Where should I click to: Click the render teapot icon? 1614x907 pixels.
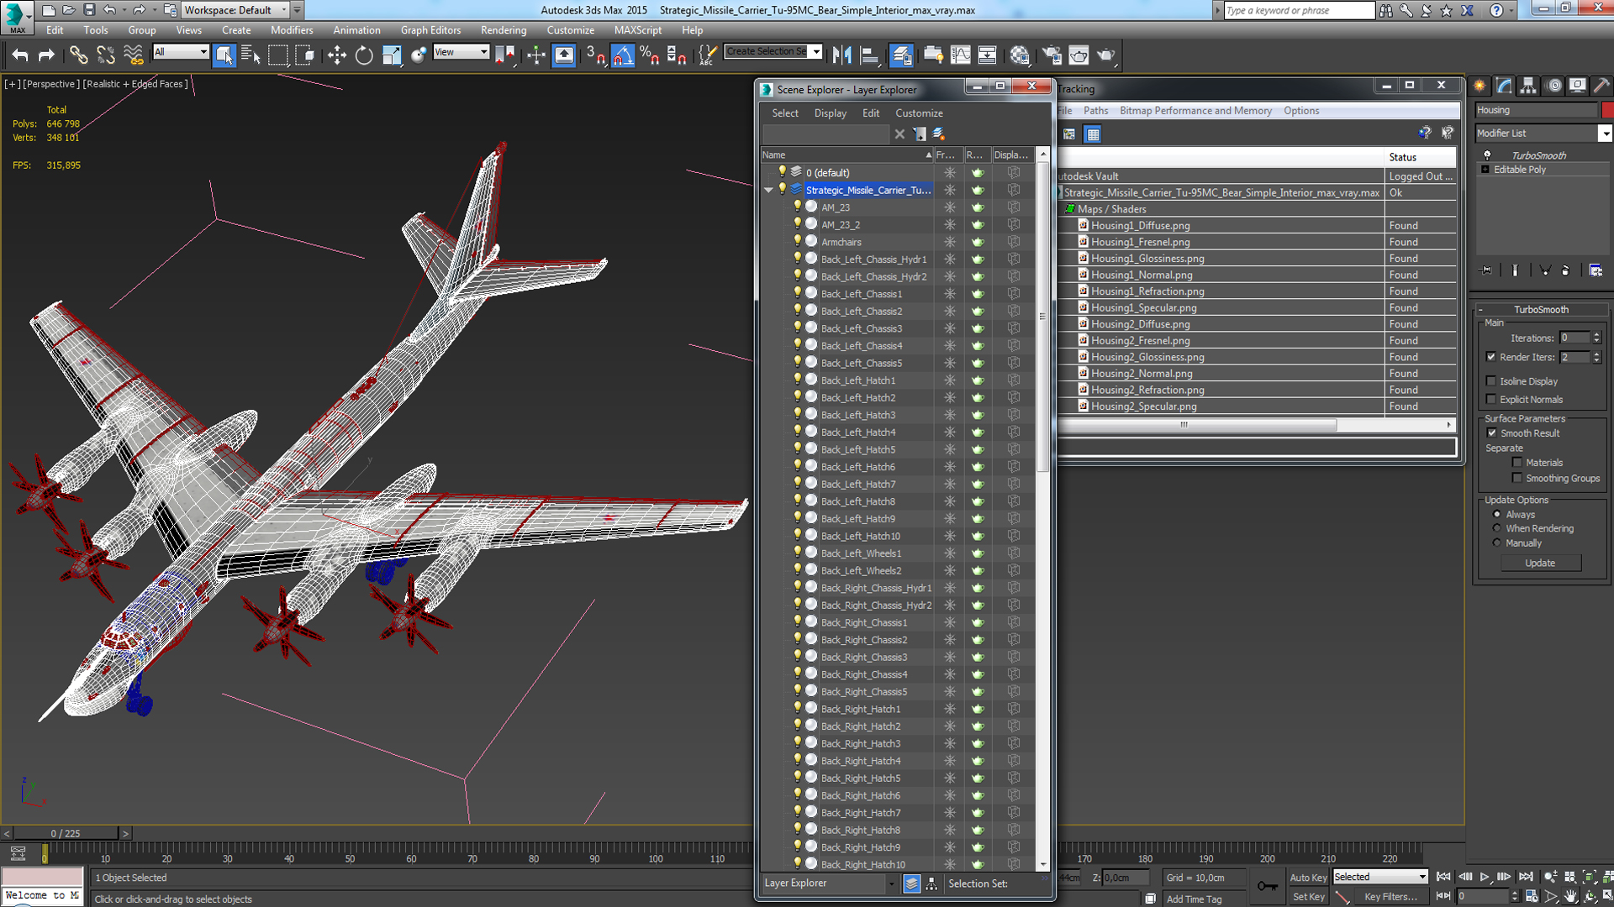[x=1105, y=55]
